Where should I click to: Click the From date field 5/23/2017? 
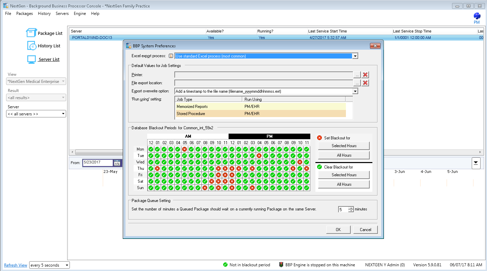click(x=98, y=163)
